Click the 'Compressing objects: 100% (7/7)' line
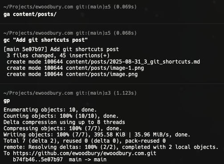Image resolution: width=224 pixels, height=164 pixels. point(63,128)
